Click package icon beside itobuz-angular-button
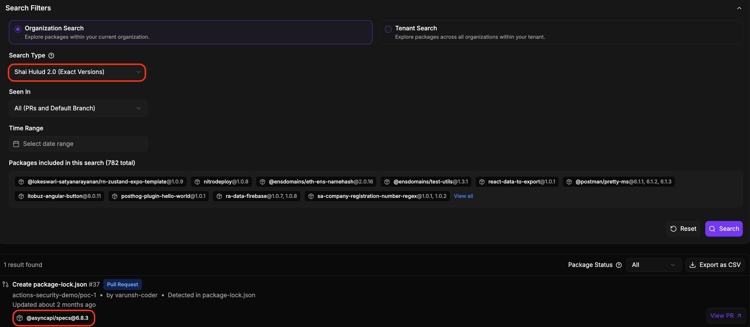 click(21, 196)
